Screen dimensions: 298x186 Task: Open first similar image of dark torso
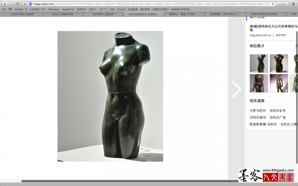click(x=259, y=63)
